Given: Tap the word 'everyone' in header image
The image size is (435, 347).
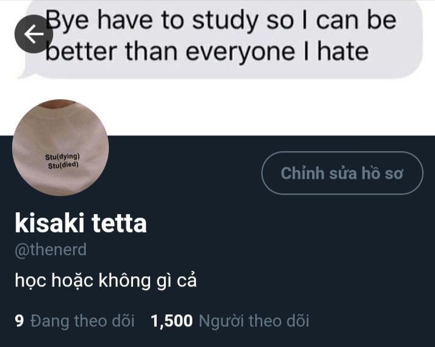Looking at the screenshot, I should coord(240,53).
